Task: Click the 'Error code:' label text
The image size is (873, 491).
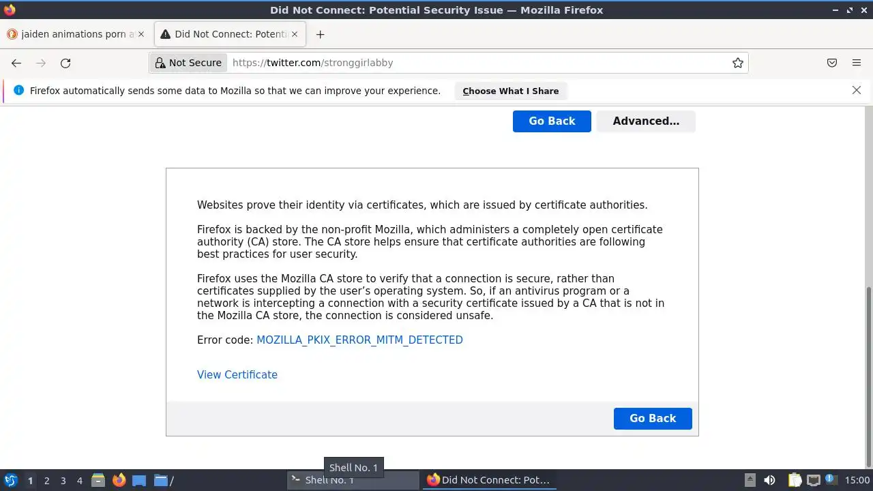Action: tap(225, 340)
